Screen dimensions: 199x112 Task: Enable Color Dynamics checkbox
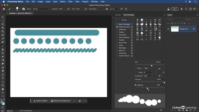(x=117, y=37)
